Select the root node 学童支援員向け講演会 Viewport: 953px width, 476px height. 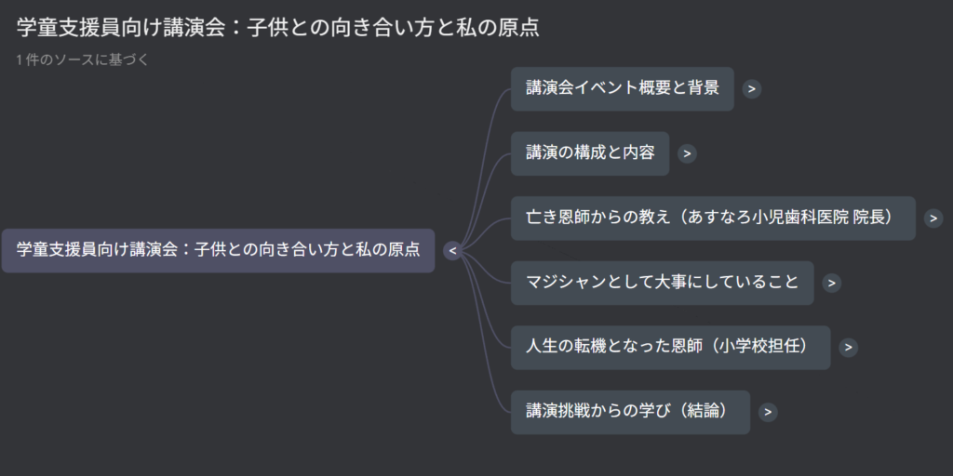point(218,250)
